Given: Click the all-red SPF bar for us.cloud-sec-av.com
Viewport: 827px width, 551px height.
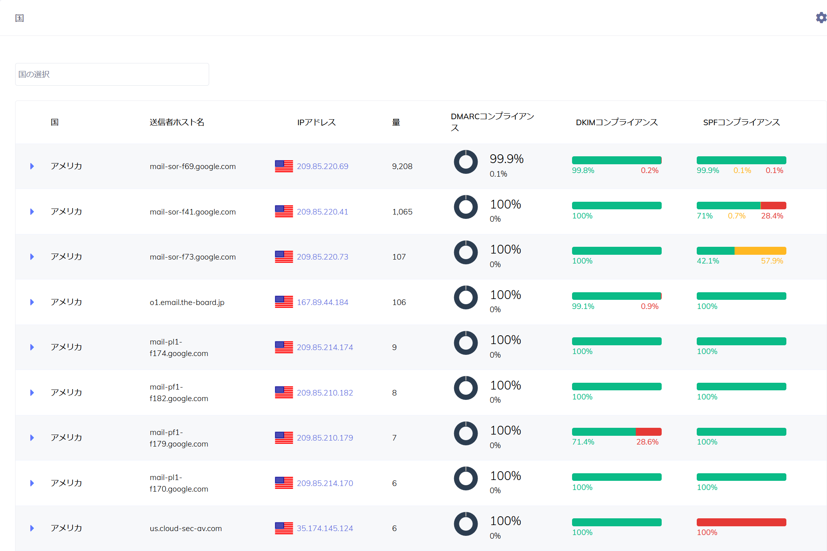Looking at the screenshot, I should point(741,522).
